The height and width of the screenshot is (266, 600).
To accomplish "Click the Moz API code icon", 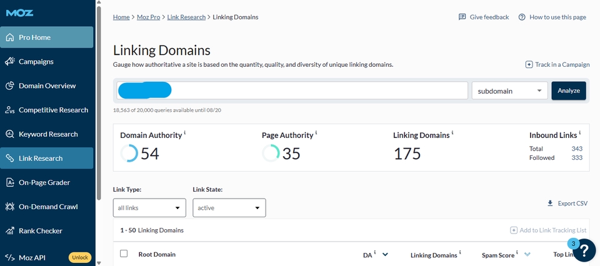I will coord(10,258).
